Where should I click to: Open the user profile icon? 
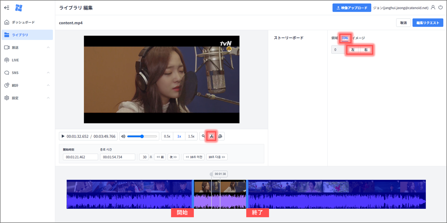433,8
